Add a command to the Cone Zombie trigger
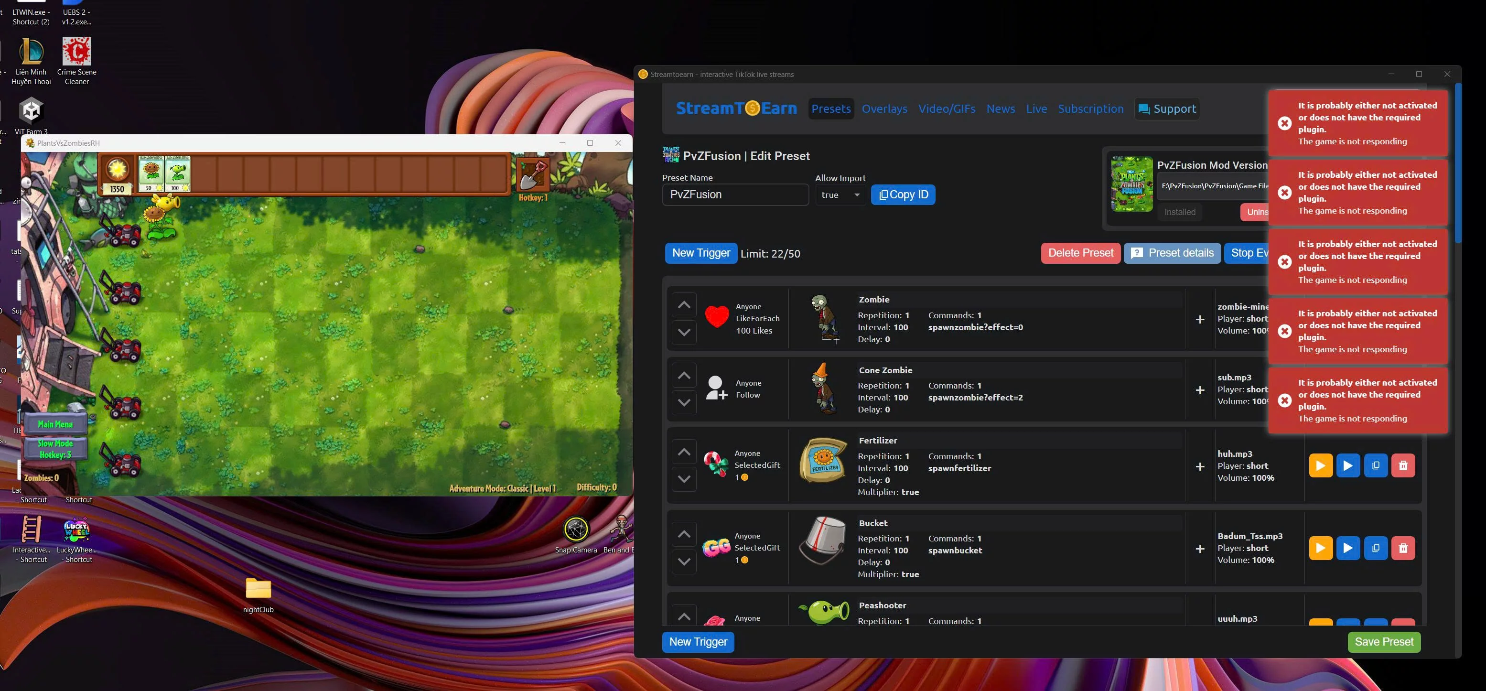Image resolution: width=1486 pixels, height=691 pixels. [1200, 390]
